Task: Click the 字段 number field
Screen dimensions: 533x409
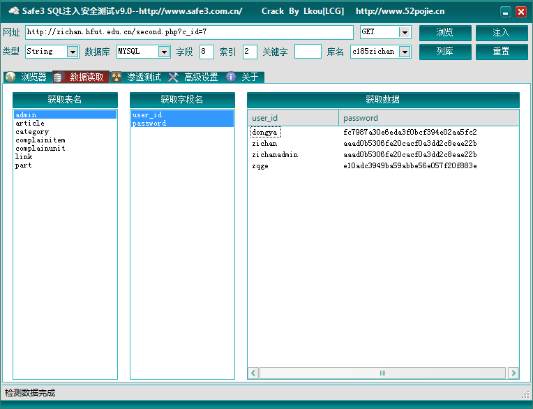Action: (x=207, y=52)
